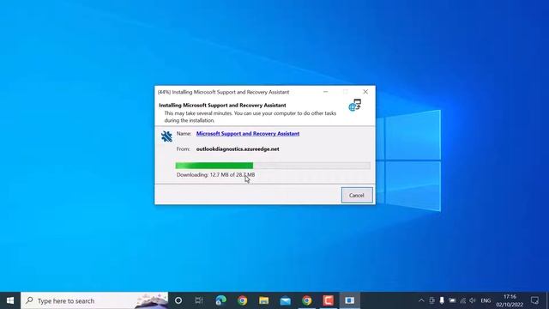Open the taskbar clock showing 17:16

click(510, 300)
